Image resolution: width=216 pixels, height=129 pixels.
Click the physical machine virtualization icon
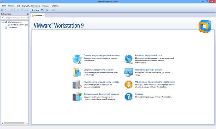pyautogui.click(x=77, y=97)
